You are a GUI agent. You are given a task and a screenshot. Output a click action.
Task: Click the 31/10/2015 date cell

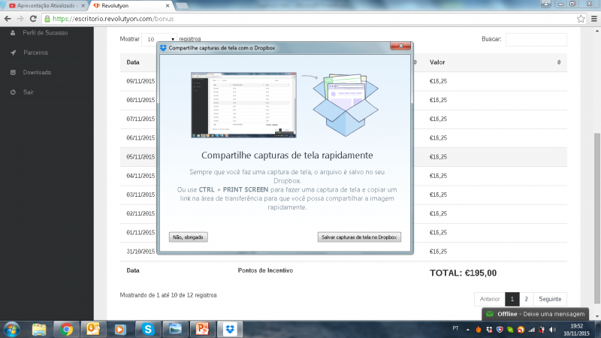coord(140,252)
